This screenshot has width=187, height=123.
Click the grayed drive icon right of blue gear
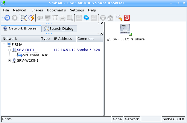tap(94, 18)
